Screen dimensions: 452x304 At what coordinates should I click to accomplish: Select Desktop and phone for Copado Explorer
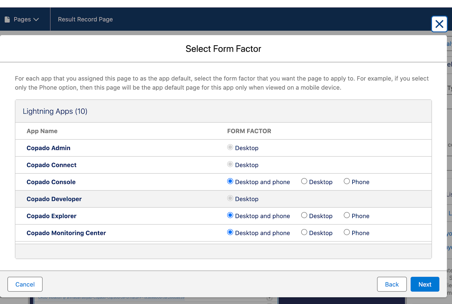point(230,215)
